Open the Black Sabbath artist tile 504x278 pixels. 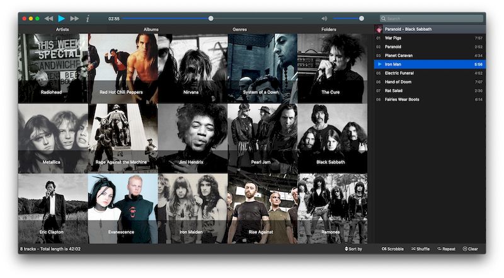coord(332,138)
